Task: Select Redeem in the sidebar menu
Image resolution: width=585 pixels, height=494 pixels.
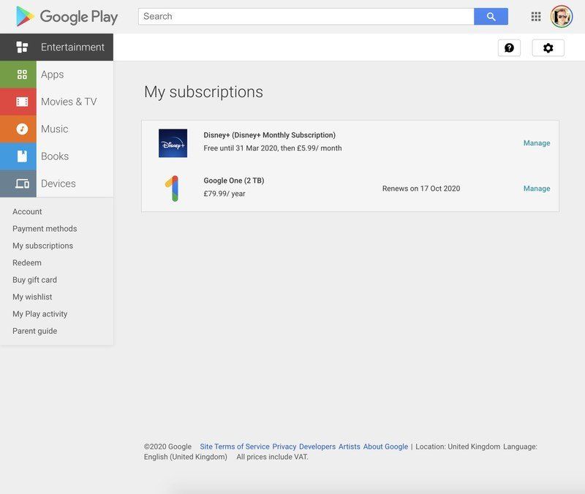Action: coord(27,262)
